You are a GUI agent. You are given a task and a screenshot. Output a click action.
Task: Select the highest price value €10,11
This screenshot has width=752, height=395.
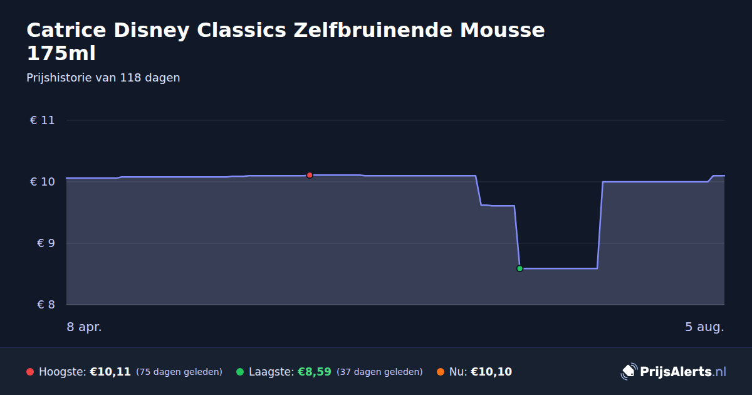110,372
